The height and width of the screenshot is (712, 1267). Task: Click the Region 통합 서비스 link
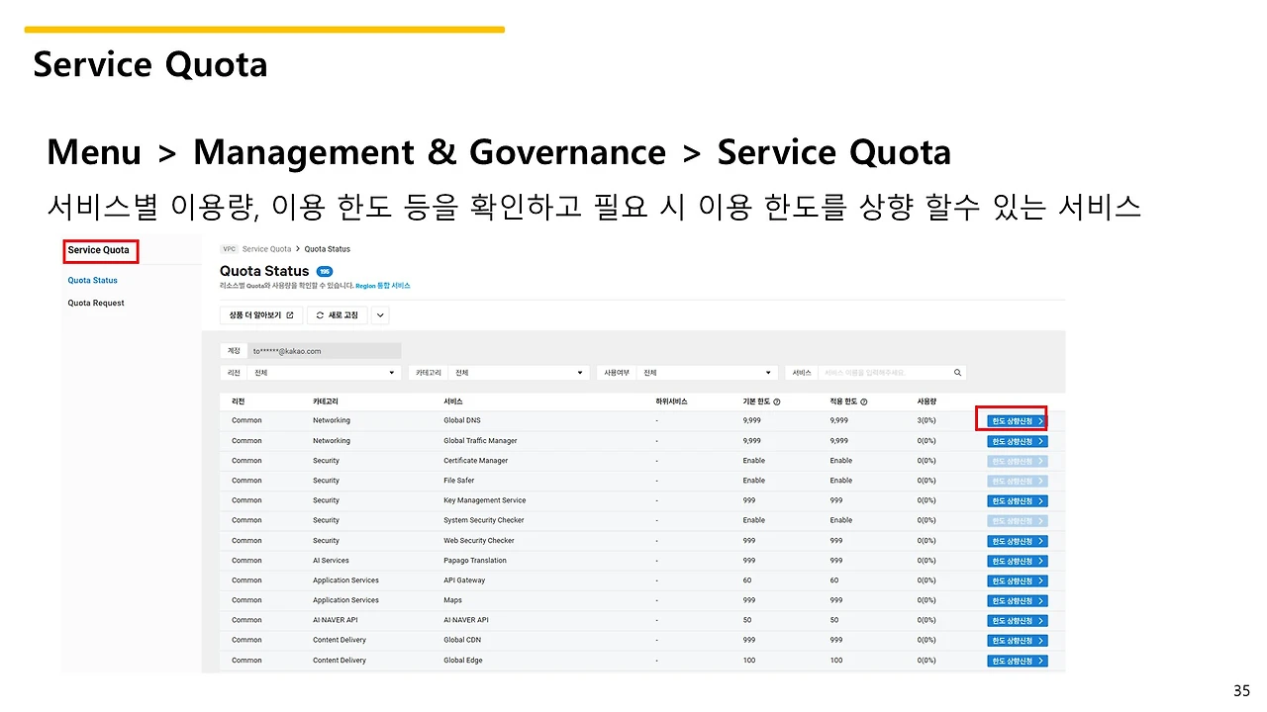click(x=383, y=286)
